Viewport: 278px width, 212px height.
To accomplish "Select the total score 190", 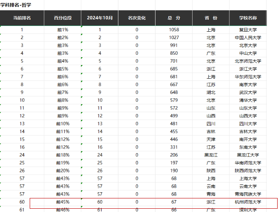I will click(174, 170).
